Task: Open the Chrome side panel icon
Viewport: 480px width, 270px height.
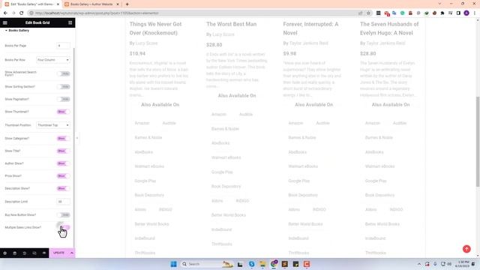Action: 458,13
